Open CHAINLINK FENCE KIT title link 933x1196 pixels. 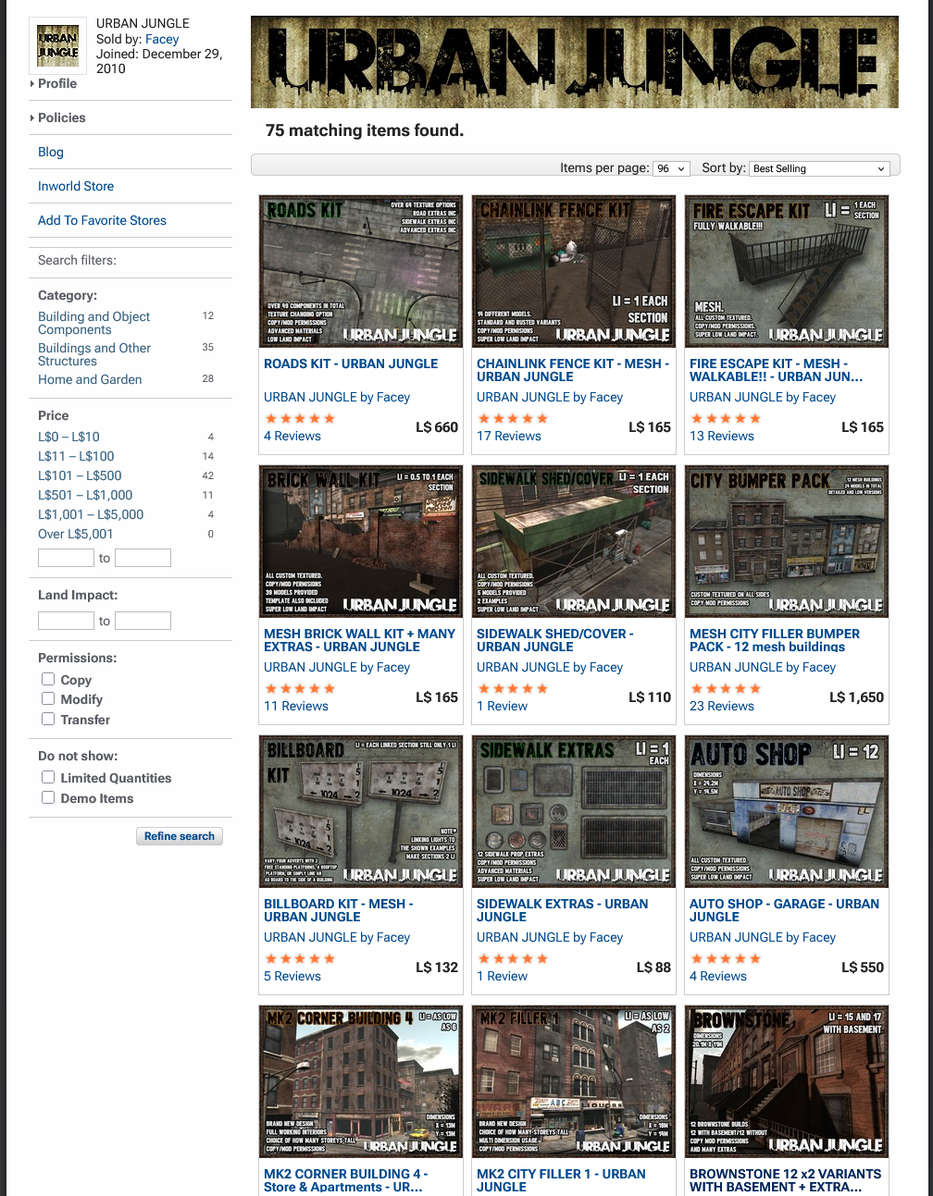point(573,370)
